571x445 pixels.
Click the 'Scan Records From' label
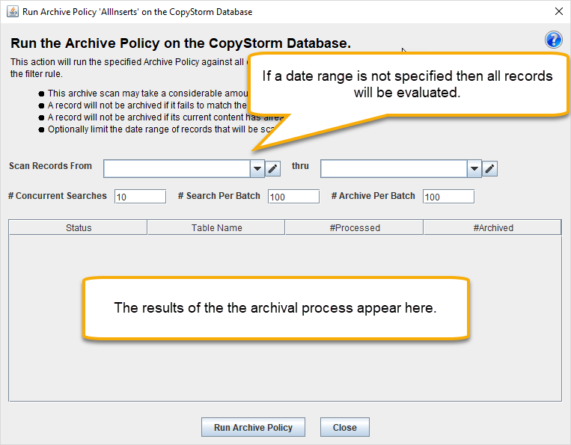coord(50,166)
